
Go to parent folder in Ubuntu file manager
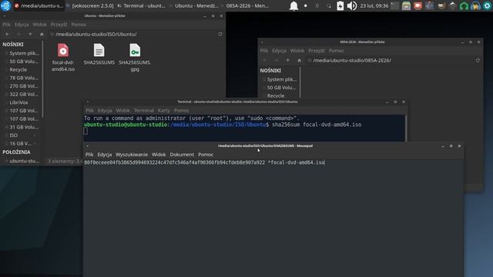(30, 34)
